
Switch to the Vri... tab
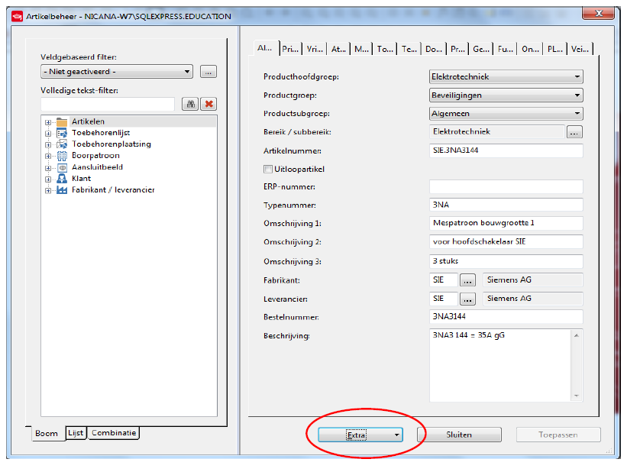click(315, 49)
